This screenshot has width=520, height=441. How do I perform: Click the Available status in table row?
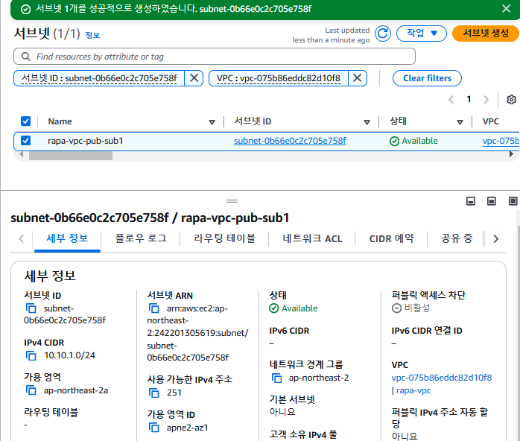tap(413, 141)
